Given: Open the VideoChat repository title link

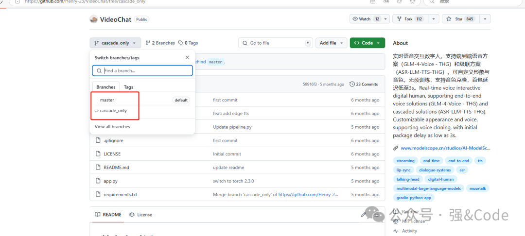Looking at the screenshot, I should point(116,19).
